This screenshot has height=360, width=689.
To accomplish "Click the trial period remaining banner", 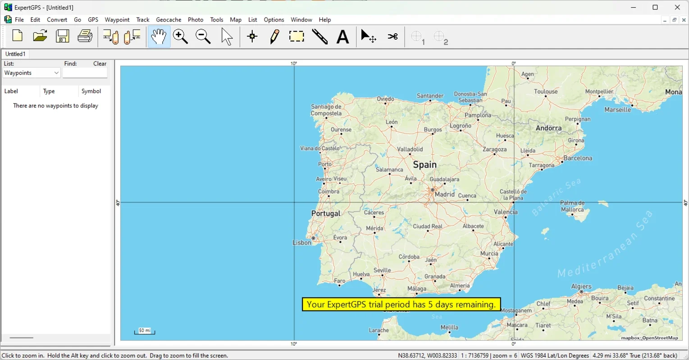I will click(x=401, y=305).
